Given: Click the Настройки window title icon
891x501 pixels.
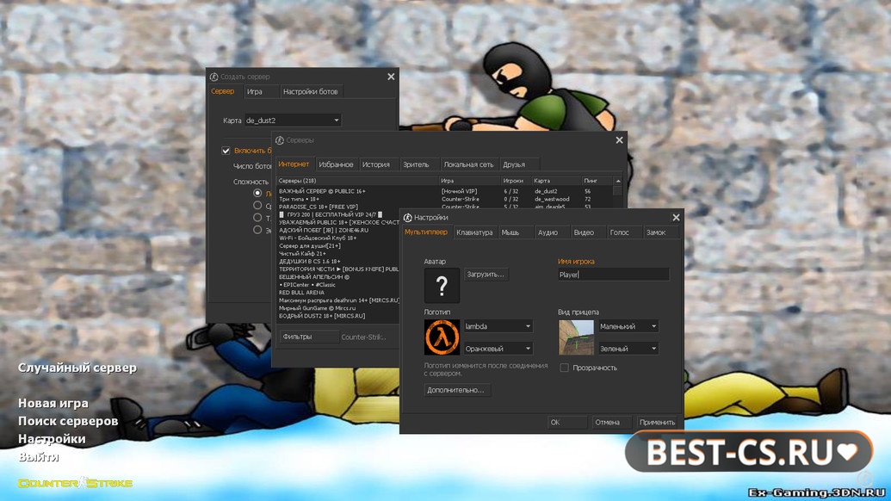Looking at the screenshot, I should [x=407, y=218].
